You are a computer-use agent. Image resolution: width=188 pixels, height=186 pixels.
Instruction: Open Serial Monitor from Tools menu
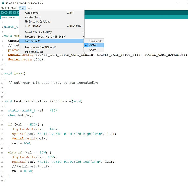point(52,26)
